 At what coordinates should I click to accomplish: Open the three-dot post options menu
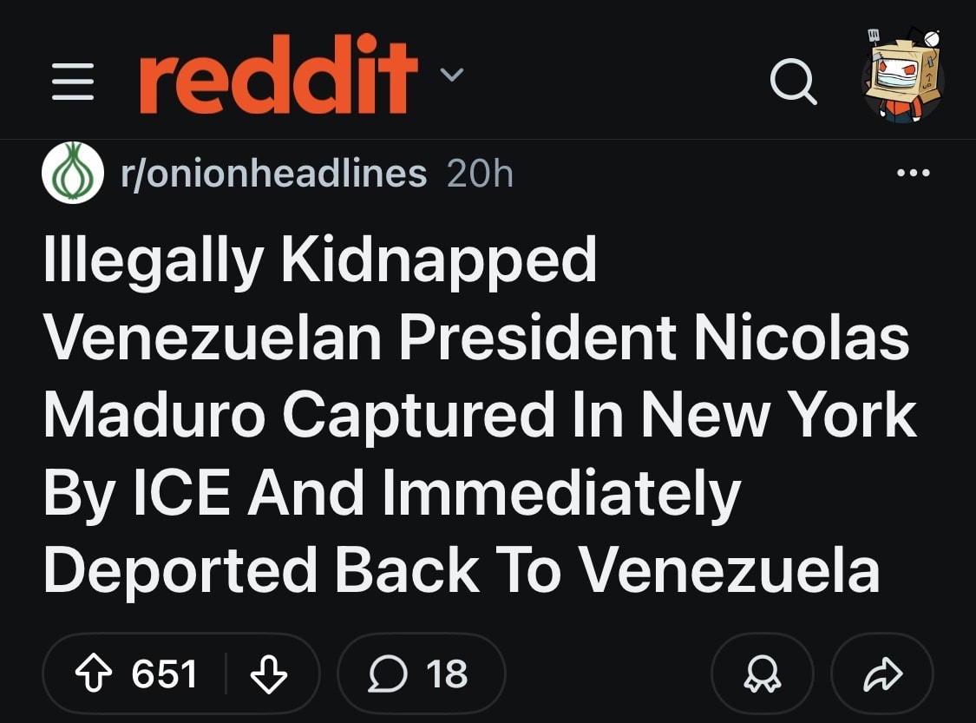[x=914, y=174]
